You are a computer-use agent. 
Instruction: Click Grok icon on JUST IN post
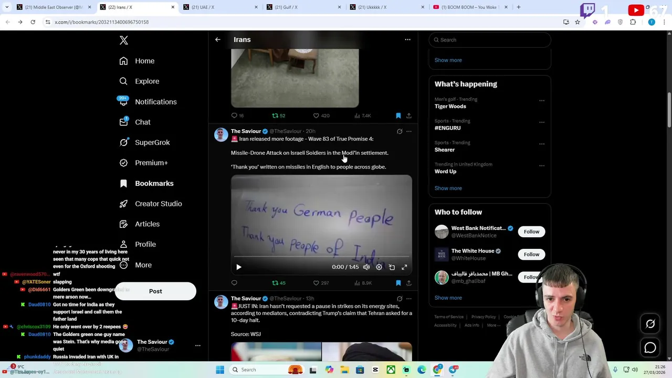coord(400,299)
